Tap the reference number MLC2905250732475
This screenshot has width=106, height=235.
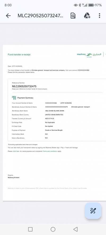tap(24, 86)
